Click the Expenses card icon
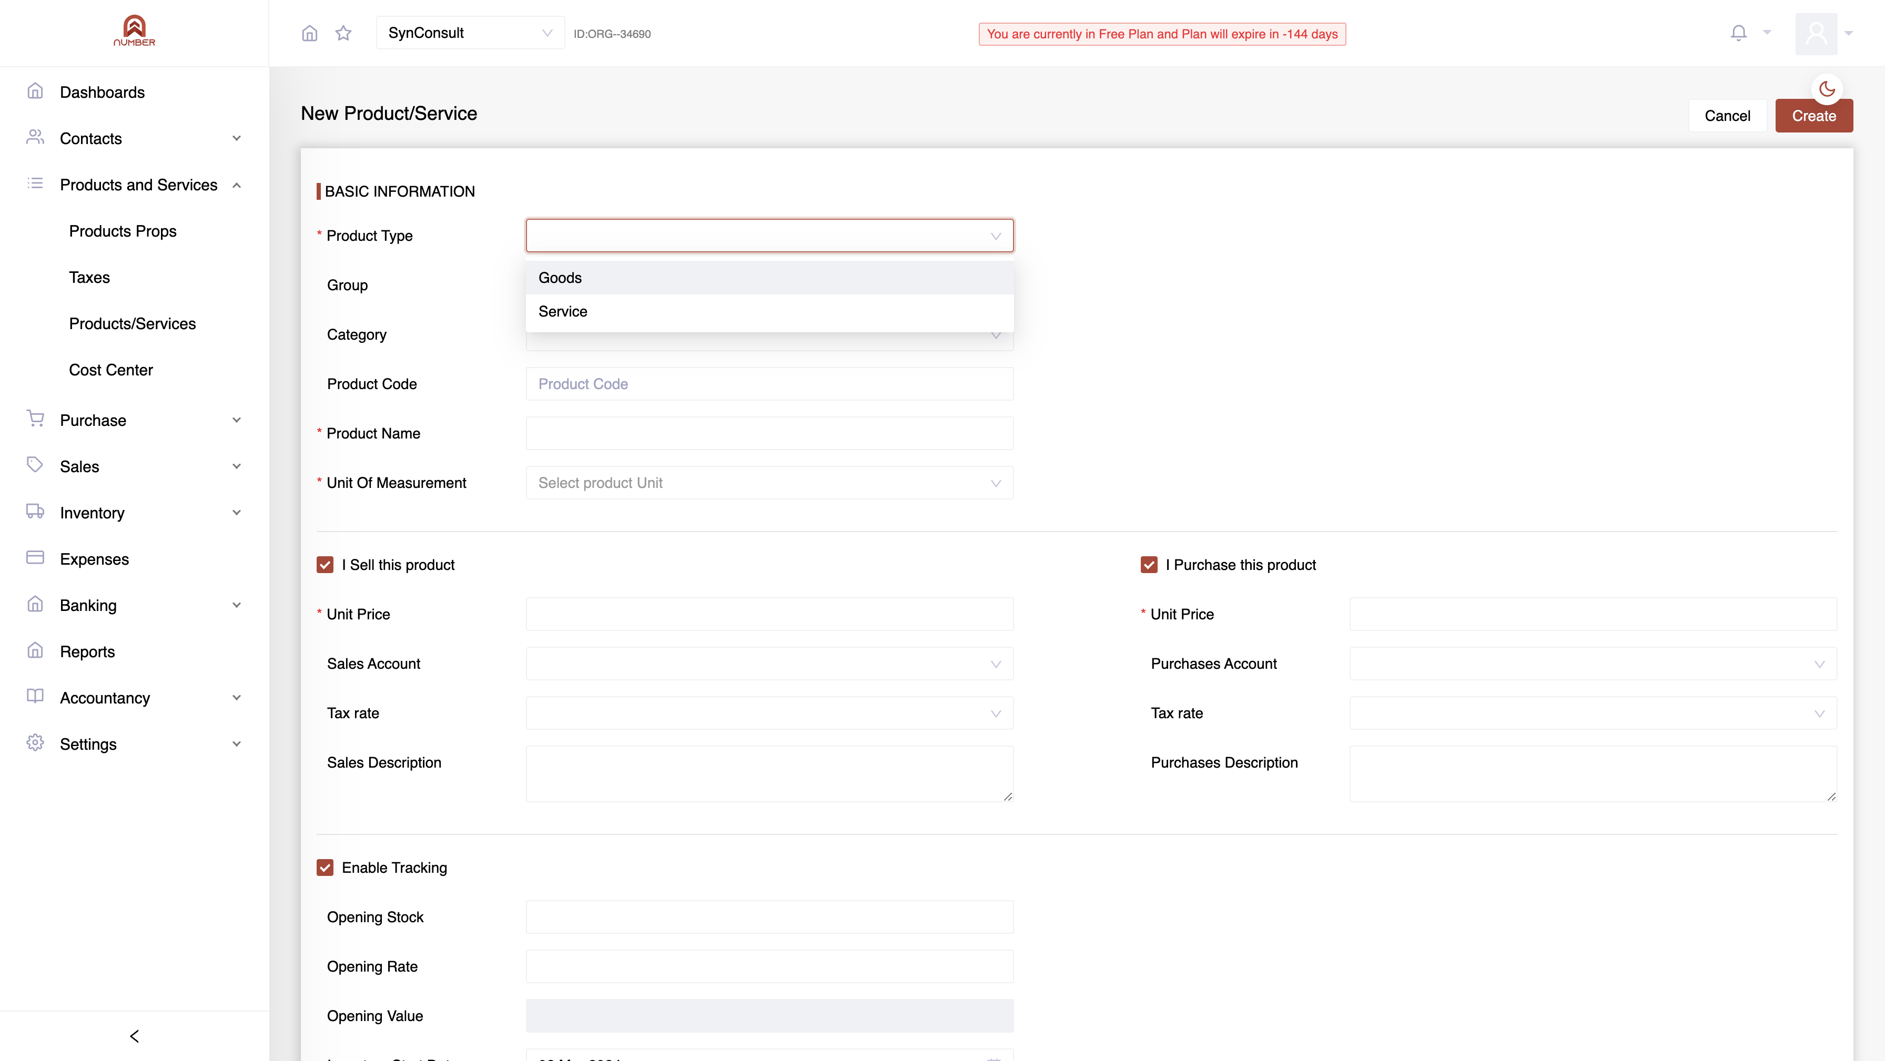 pyautogui.click(x=35, y=557)
